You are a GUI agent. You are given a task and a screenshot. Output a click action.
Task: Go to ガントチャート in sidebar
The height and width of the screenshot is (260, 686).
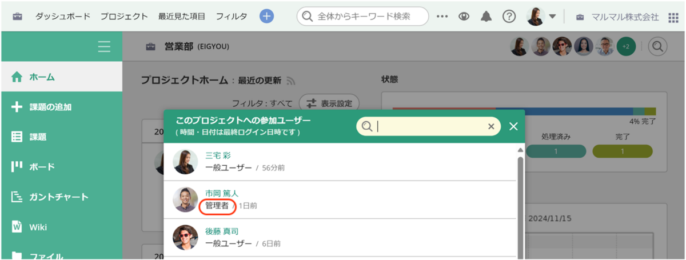[58, 197]
